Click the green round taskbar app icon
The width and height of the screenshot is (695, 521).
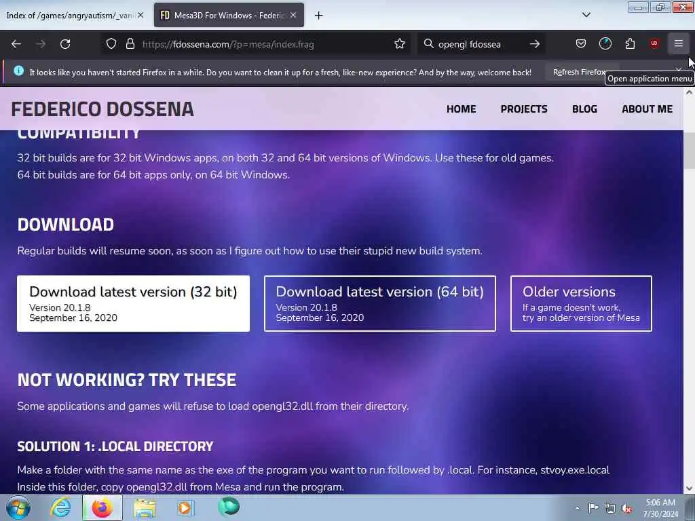(229, 507)
